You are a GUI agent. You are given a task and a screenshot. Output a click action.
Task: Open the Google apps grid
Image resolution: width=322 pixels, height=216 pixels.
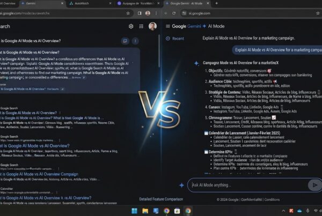pyautogui.click(x=141, y=26)
